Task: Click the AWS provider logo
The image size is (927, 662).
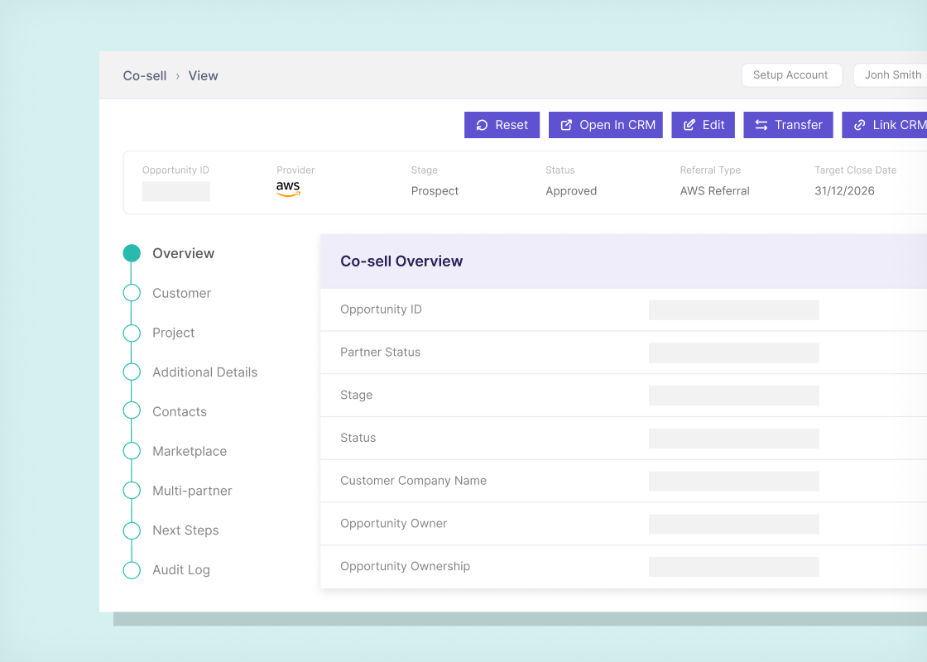Action: [x=289, y=189]
